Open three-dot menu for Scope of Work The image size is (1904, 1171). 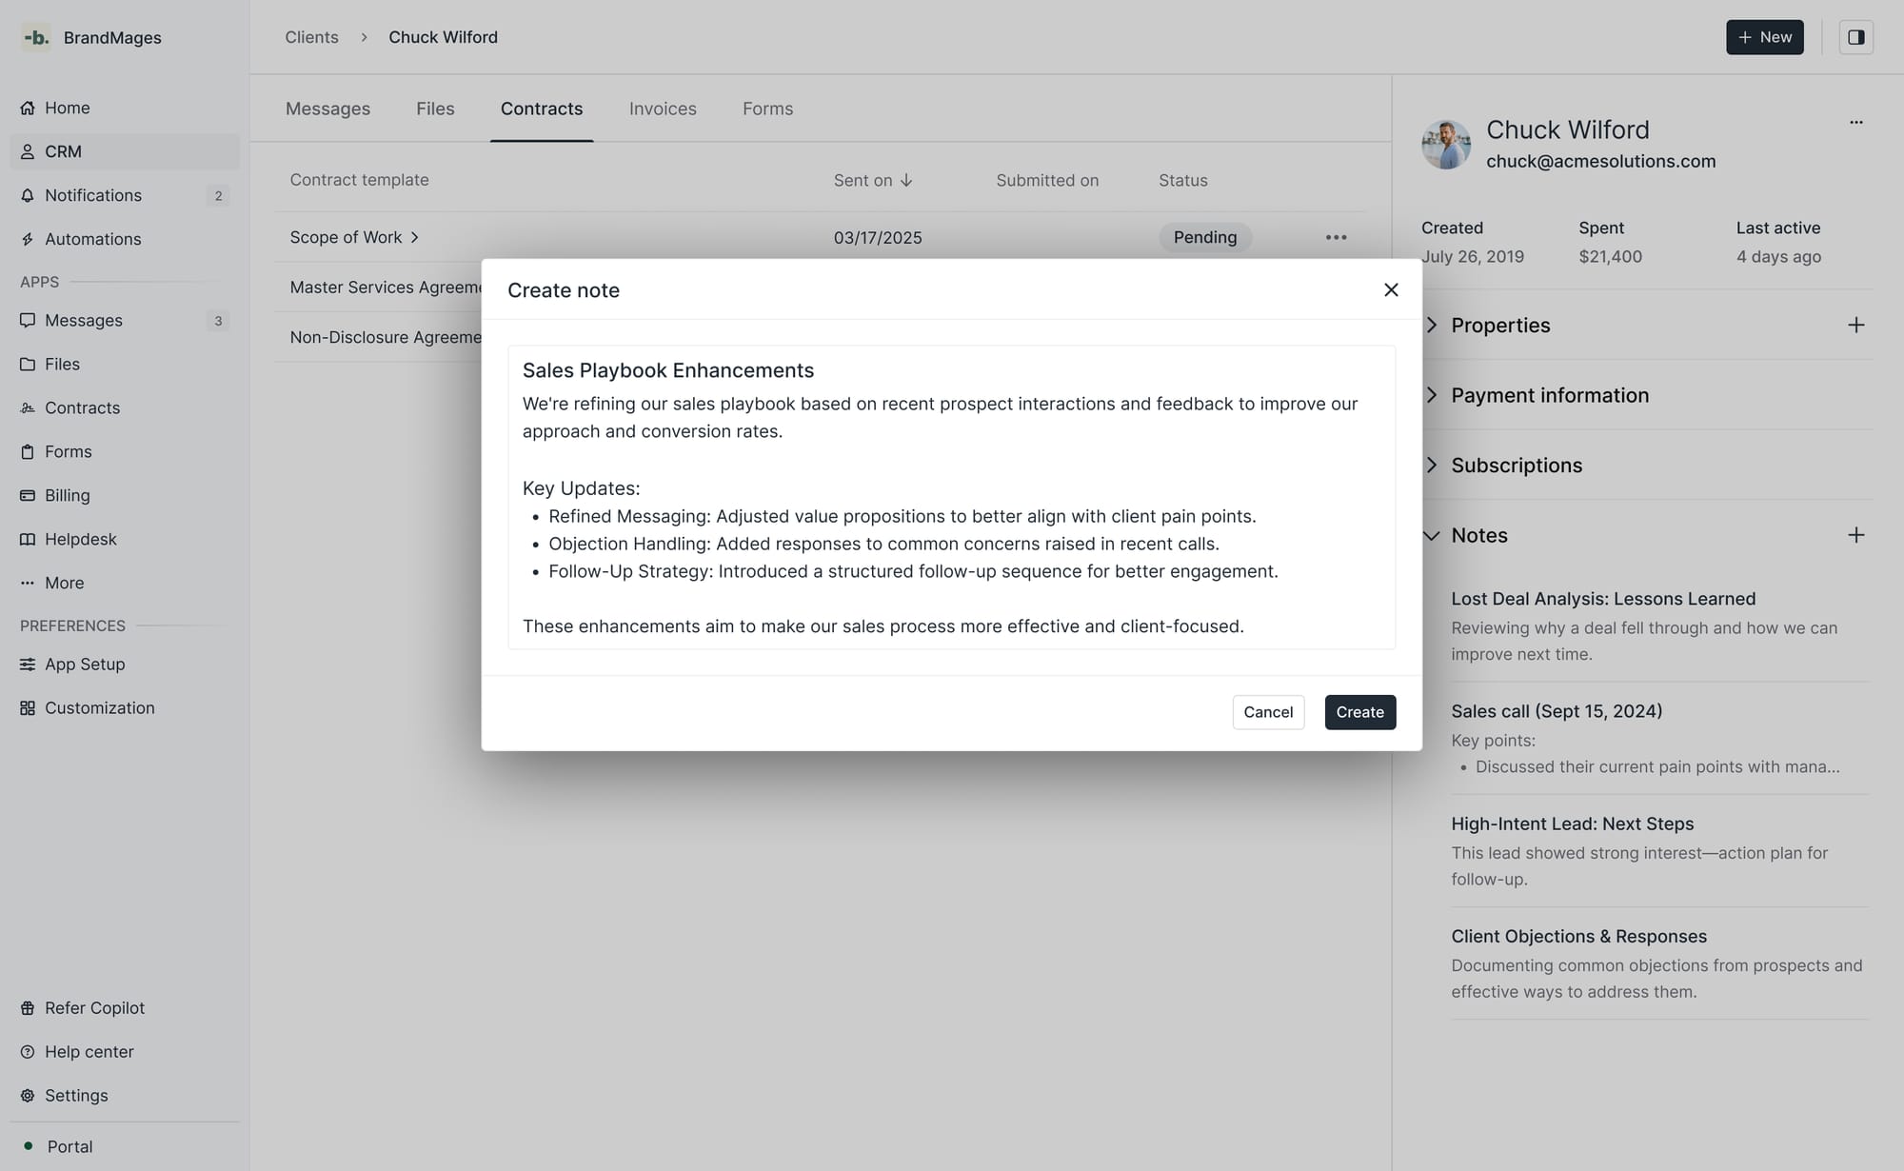point(1336,237)
